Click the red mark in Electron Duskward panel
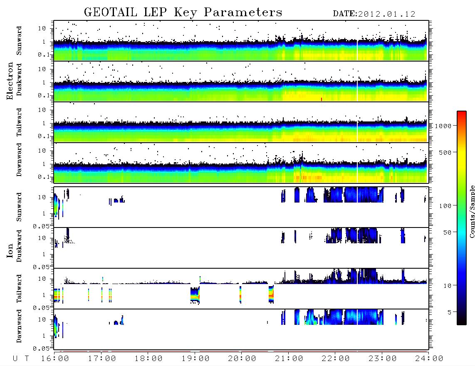Viewport: 475px width, 366px height. point(322,99)
